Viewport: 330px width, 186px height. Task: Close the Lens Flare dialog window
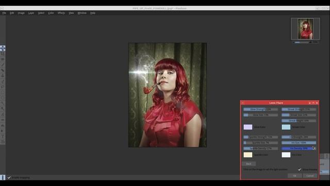[x=317, y=103]
